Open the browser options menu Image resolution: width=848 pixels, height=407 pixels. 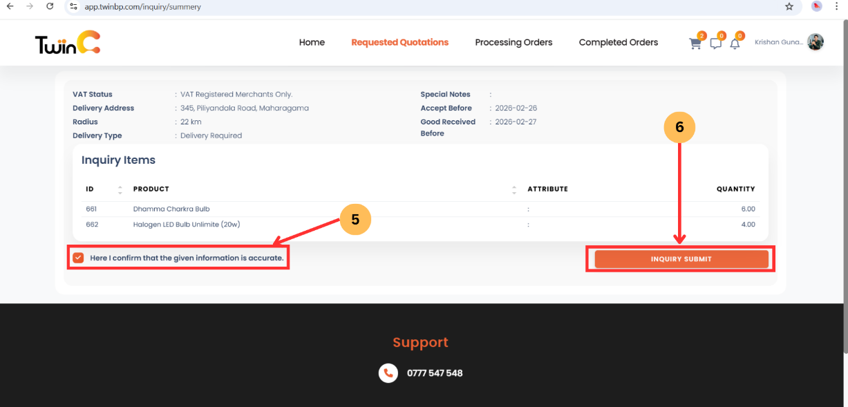[836, 6]
